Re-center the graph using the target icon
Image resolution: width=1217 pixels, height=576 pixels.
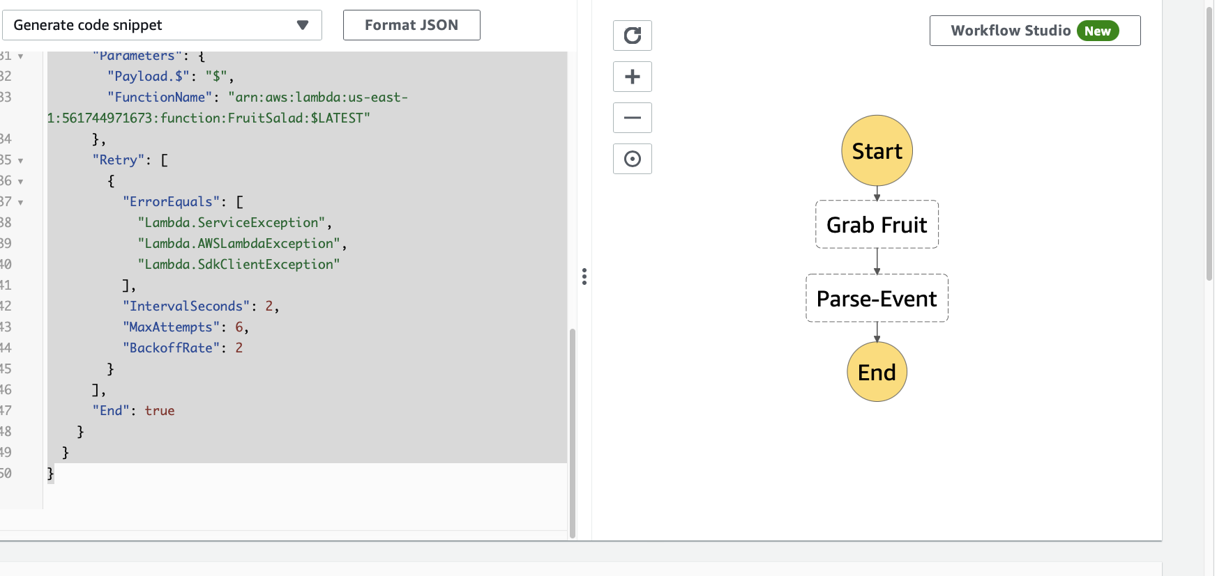[632, 159]
